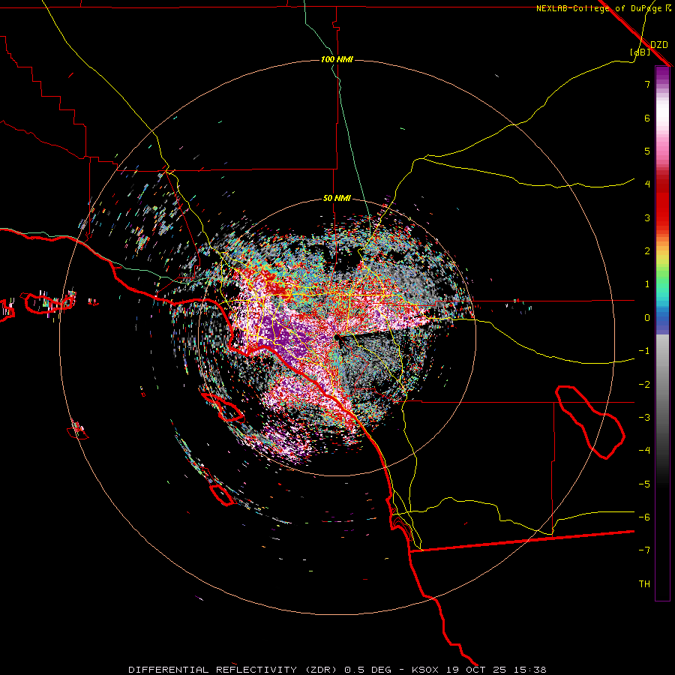Click the DZD product label
675x675 pixels.
pyautogui.click(x=659, y=45)
